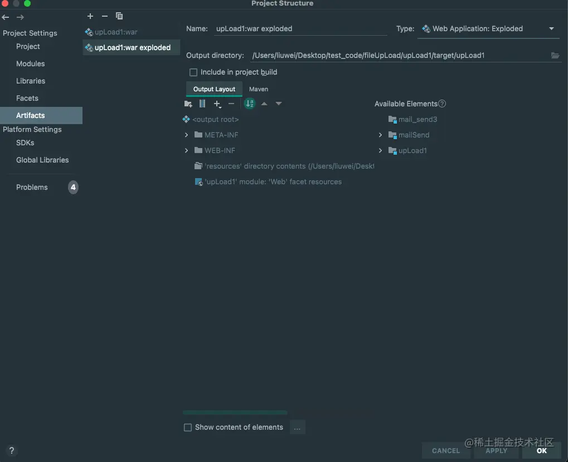Click the OK button

[x=542, y=451]
